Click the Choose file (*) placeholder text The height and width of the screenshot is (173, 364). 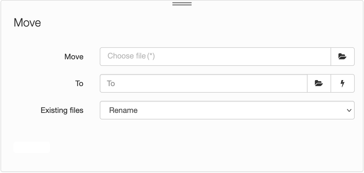(x=131, y=56)
